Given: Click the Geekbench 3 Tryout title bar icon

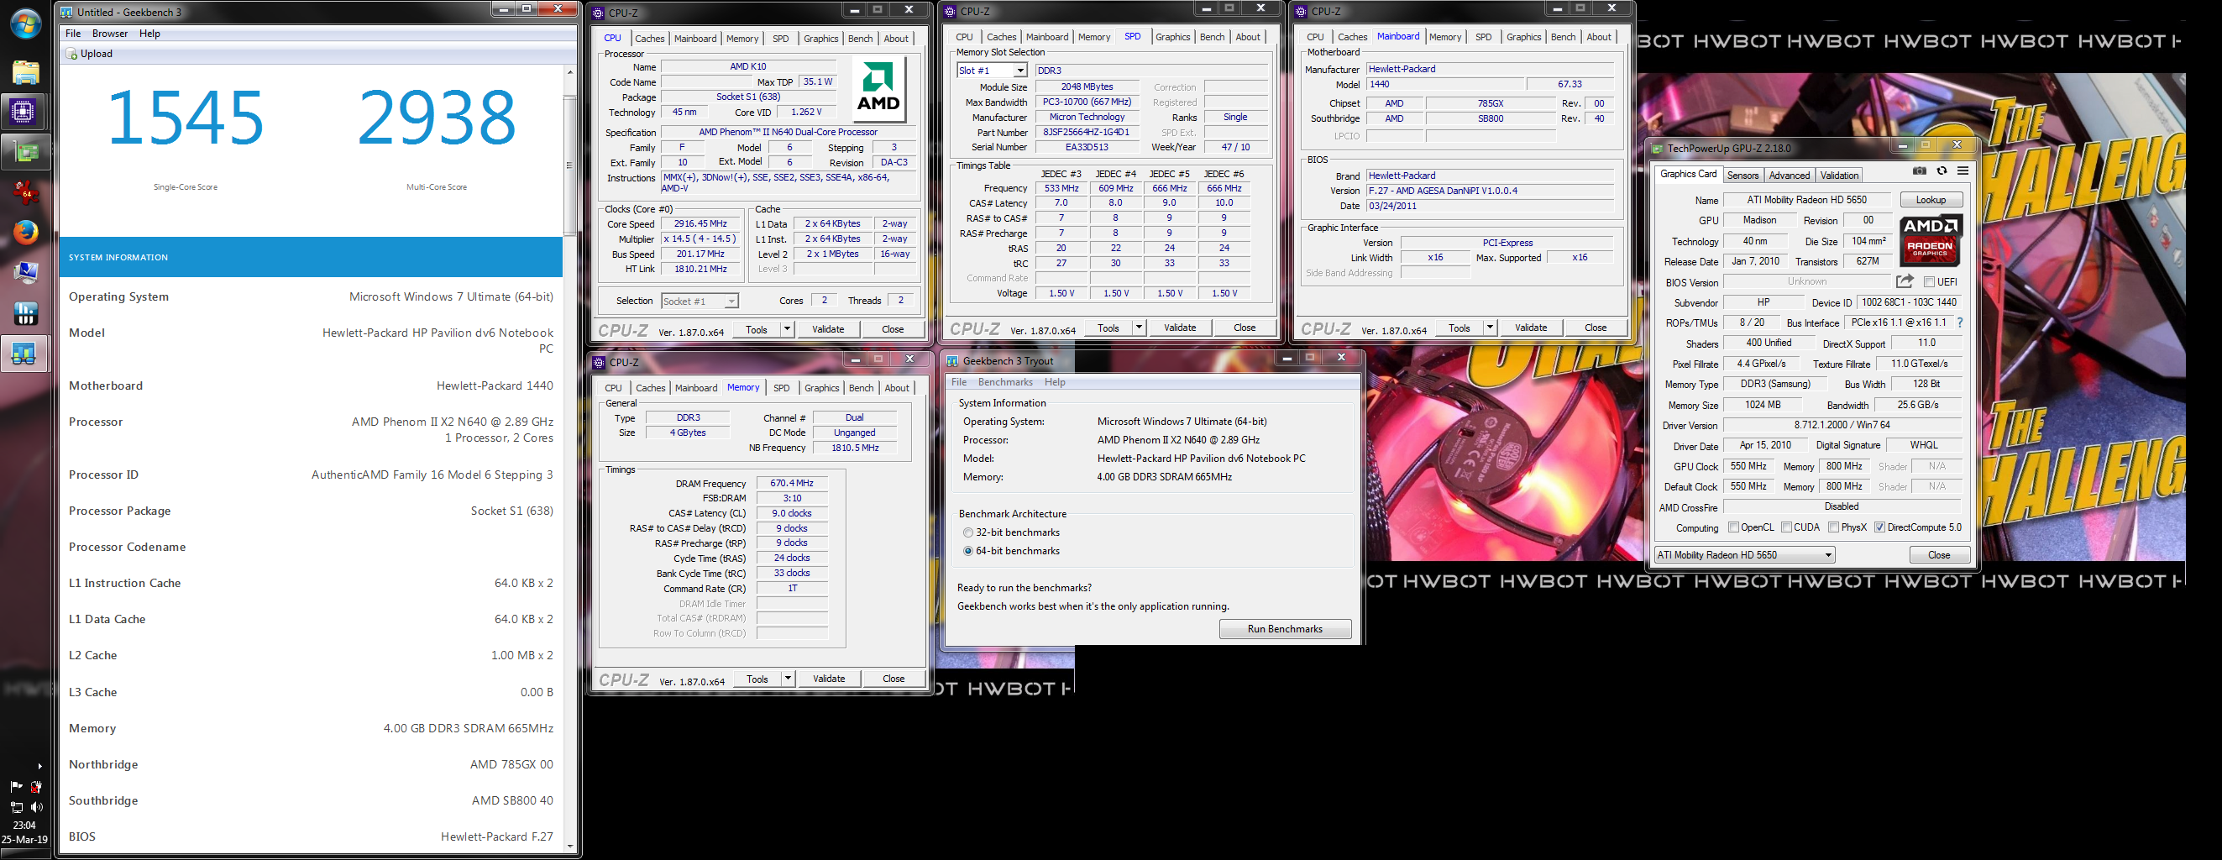Looking at the screenshot, I should (x=952, y=361).
